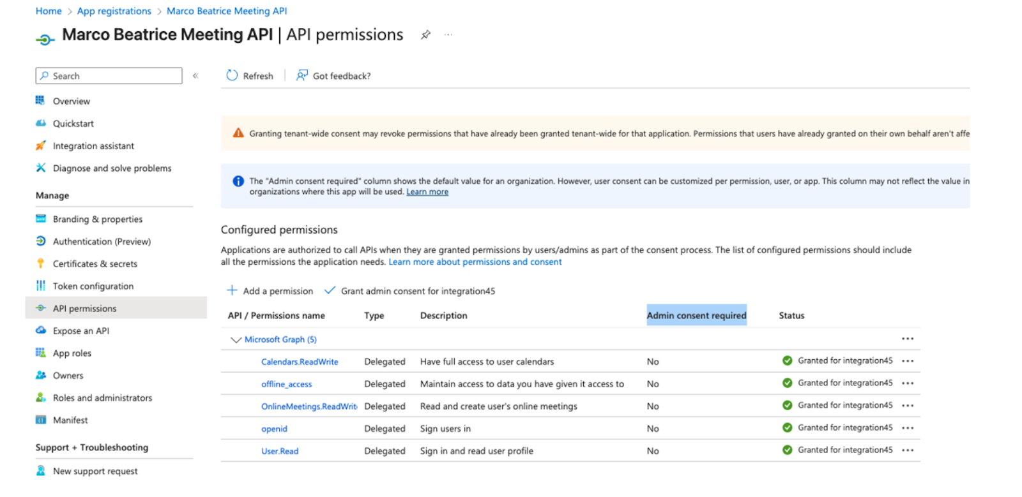Screen dimensions: 1022x497
Task: Collapse the sidebar using double-chevron icon
Action: (195, 75)
